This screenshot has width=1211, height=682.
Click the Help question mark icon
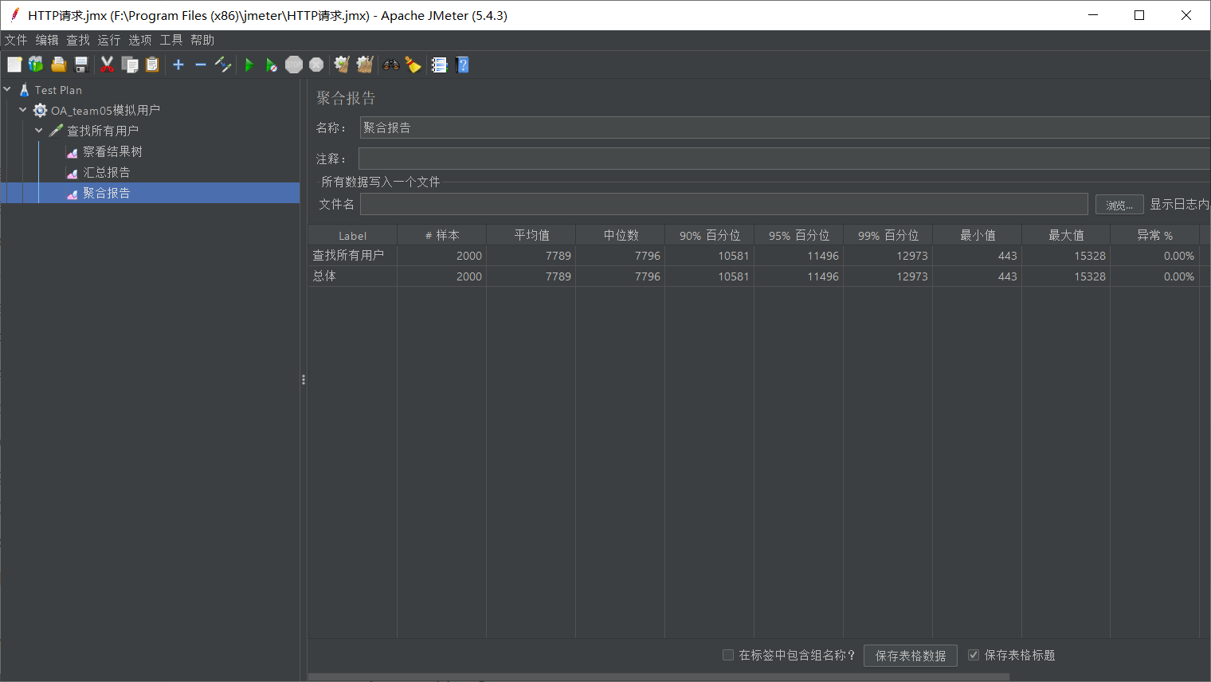pyautogui.click(x=462, y=65)
